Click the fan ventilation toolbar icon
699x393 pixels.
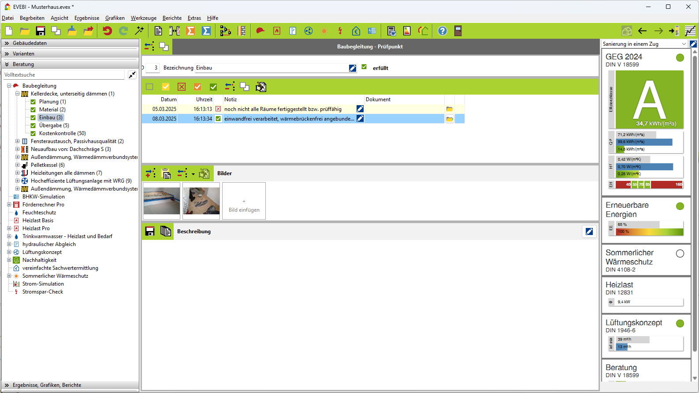pyautogui.click(x=309, y=31)
